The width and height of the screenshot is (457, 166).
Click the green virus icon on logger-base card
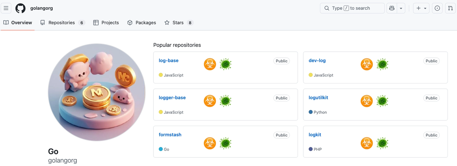click(225, 101)
